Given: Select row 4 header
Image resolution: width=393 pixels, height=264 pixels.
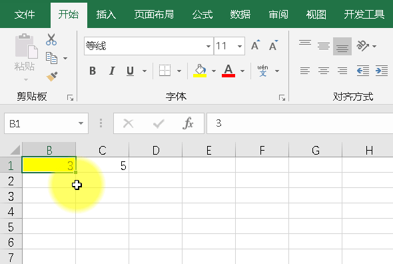Looking at the screenshot, I should tap(11, 211).
